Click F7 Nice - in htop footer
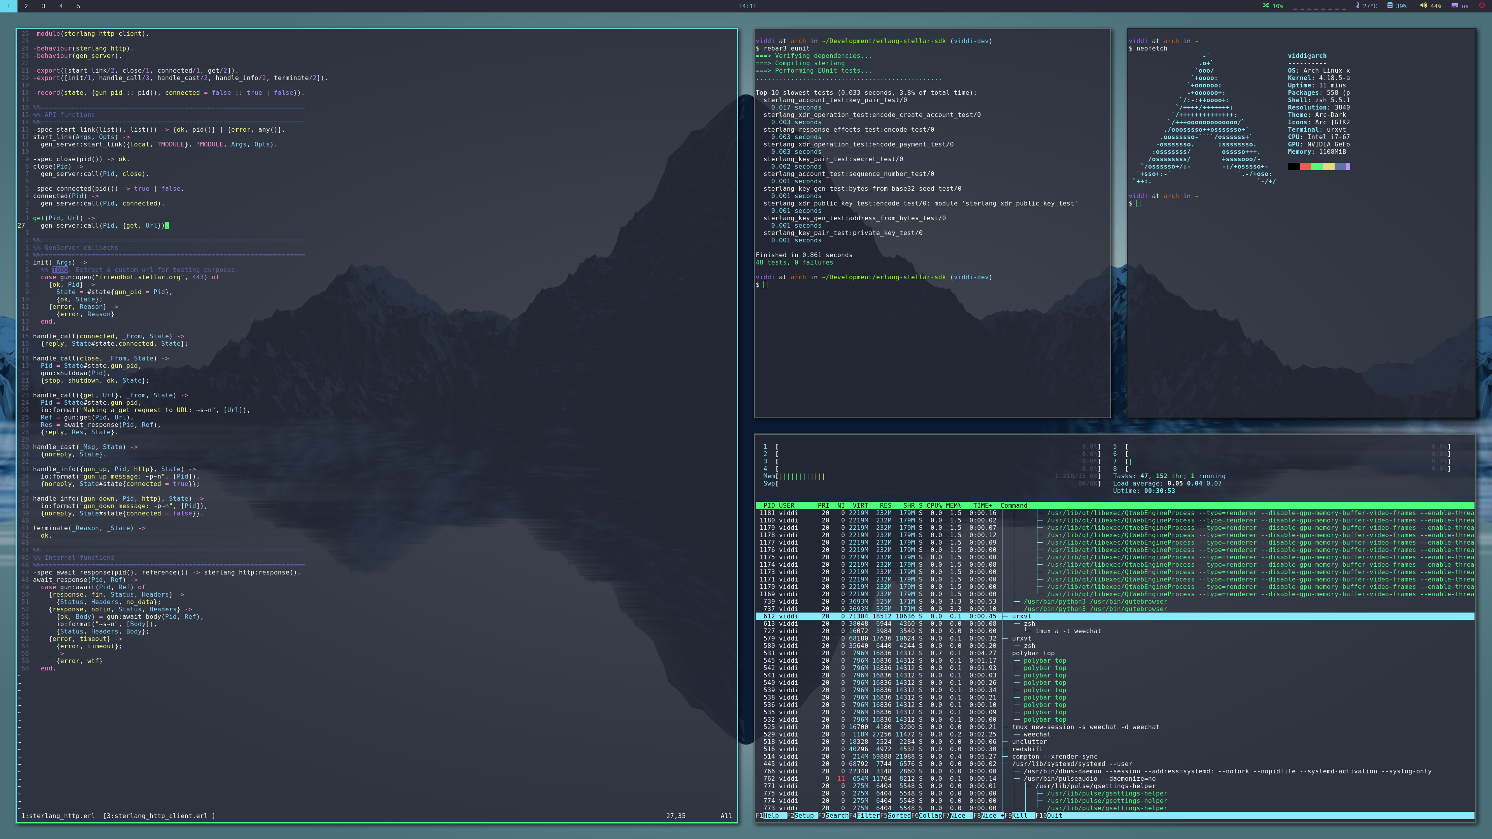The image size is (1492, 839). [957, 815]
